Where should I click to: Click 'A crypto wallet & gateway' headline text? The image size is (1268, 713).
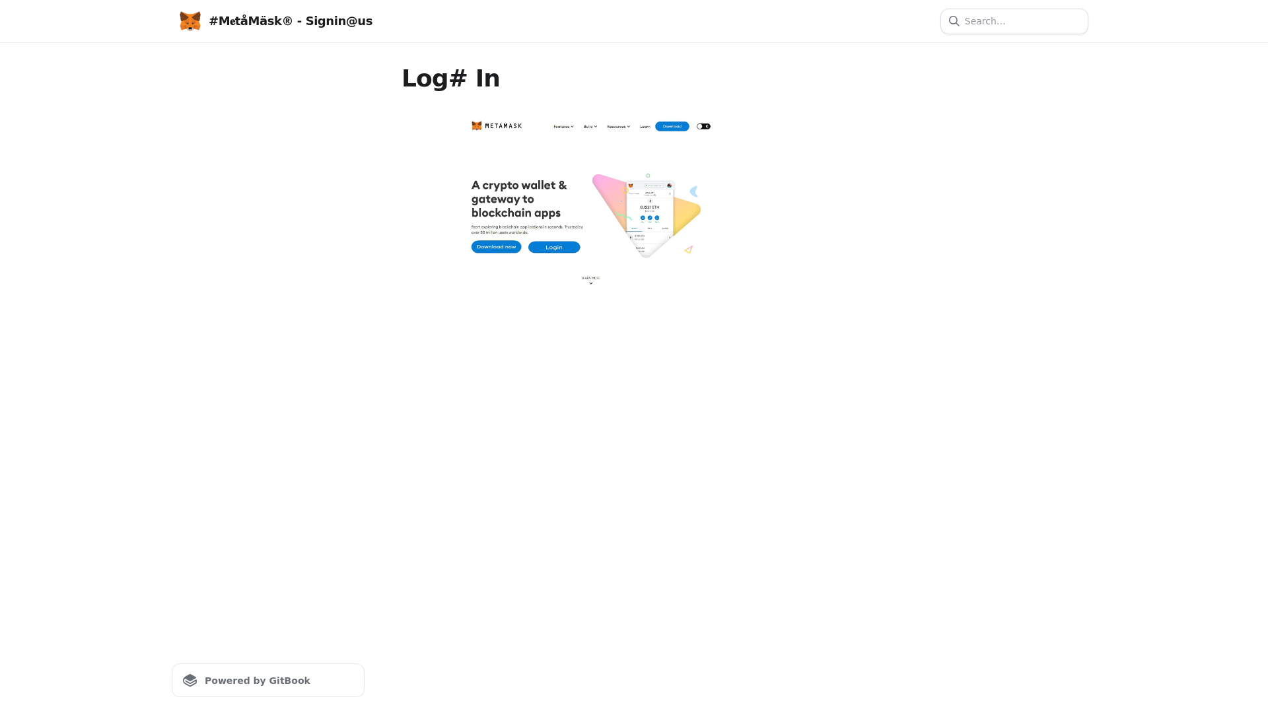pyautogui.click(x=519, y=199)
